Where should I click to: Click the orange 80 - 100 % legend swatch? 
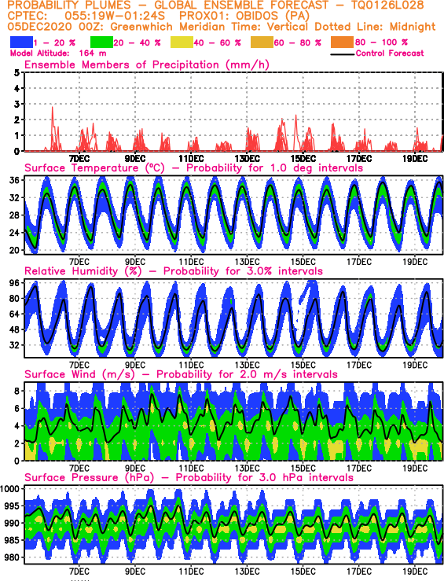coord(343,42)
